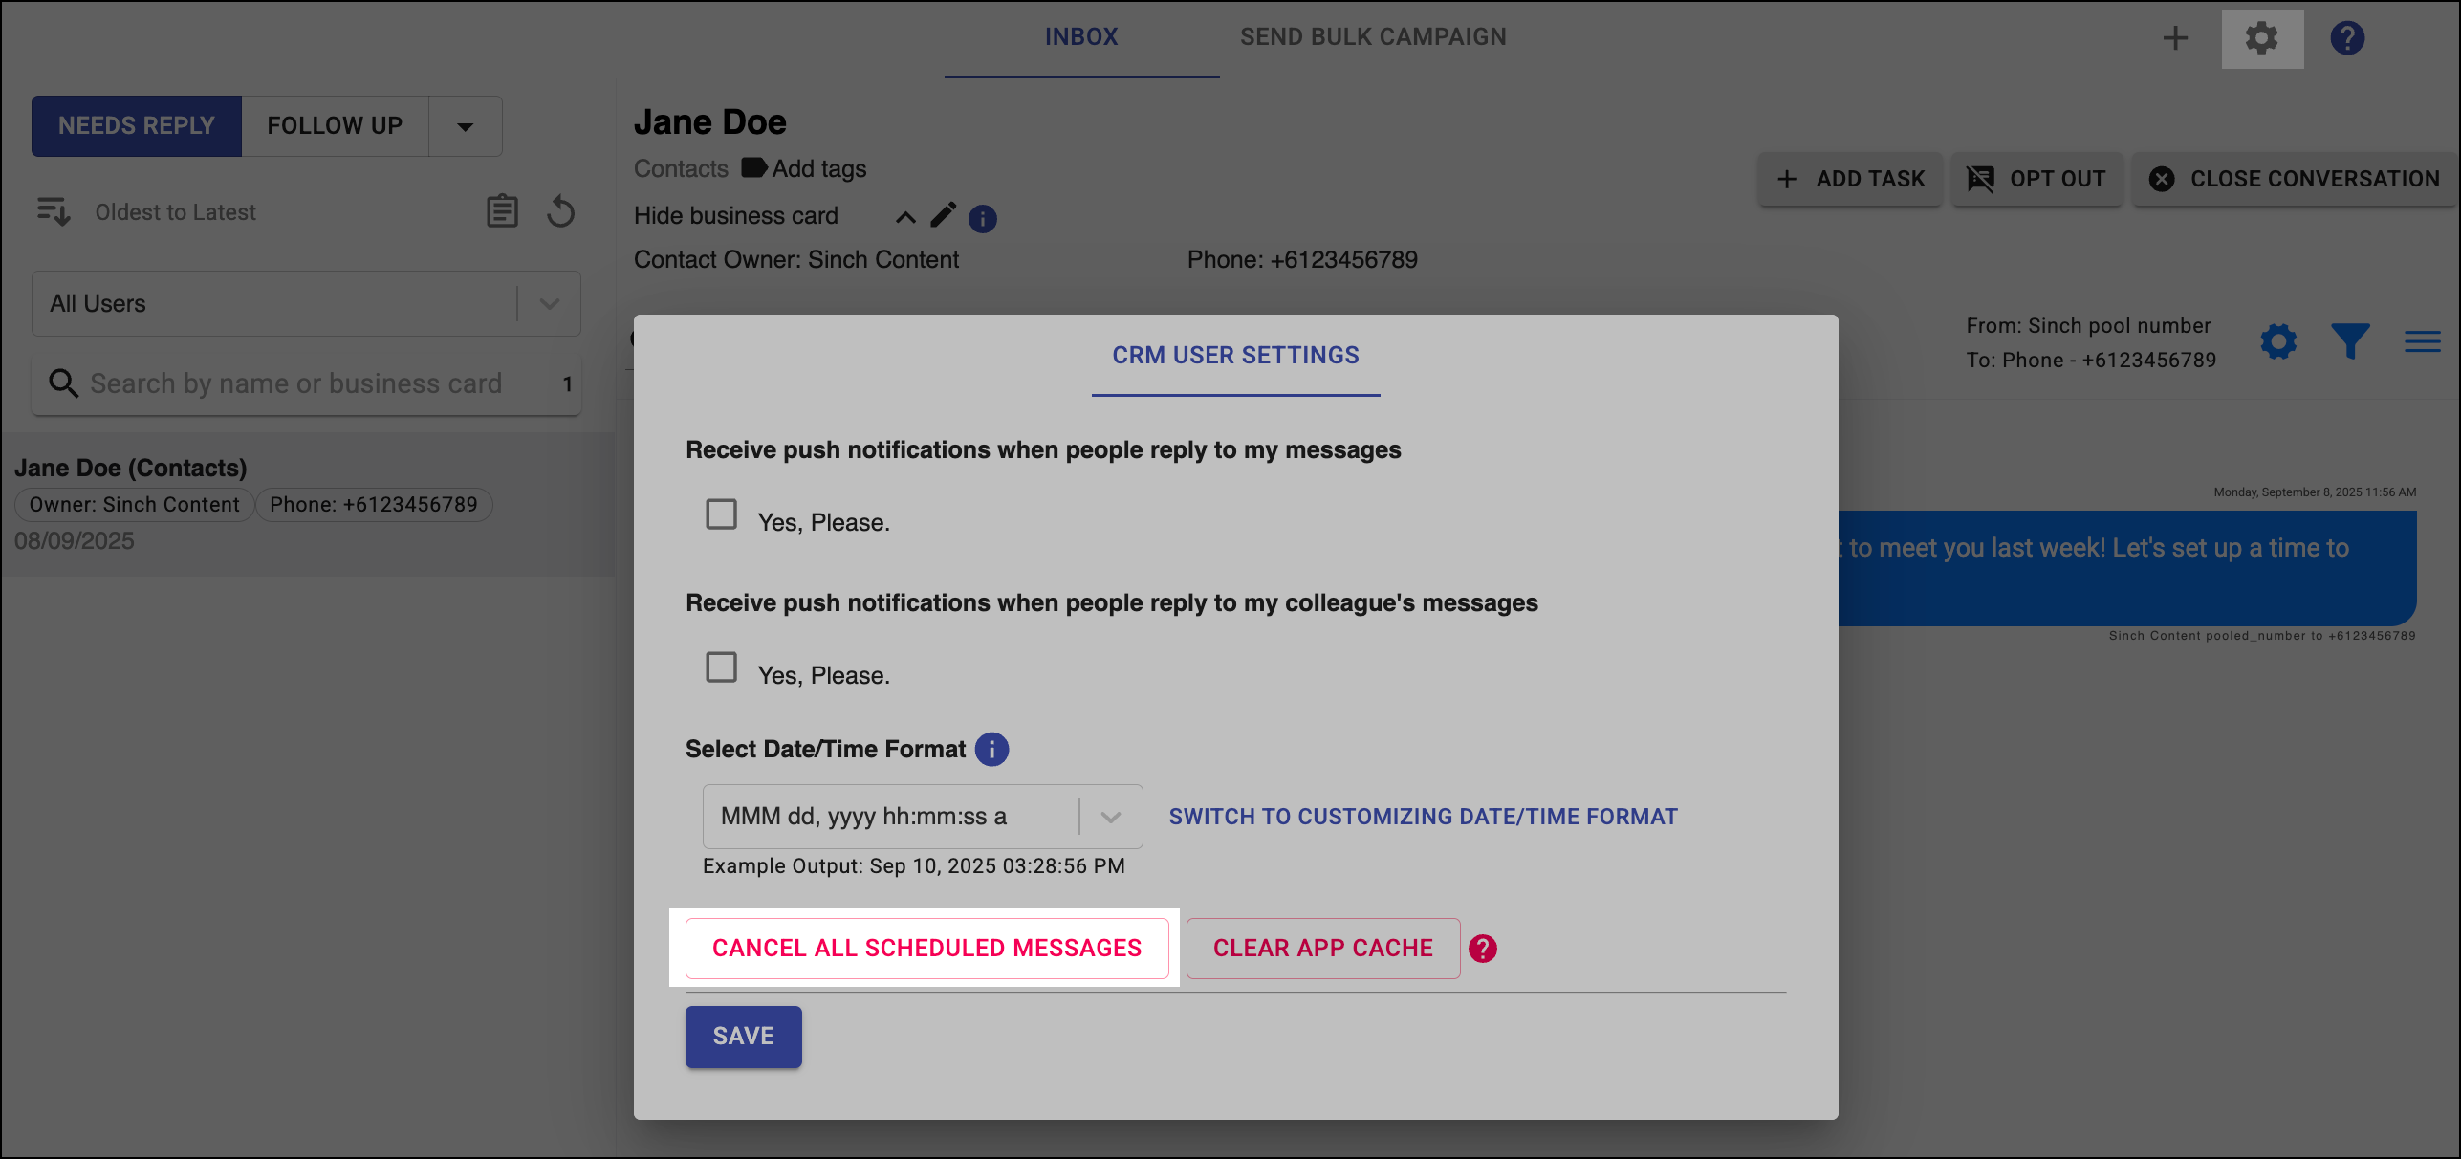Click Opt Out button
The image size is (2461, 1159).
point(2036,179)
